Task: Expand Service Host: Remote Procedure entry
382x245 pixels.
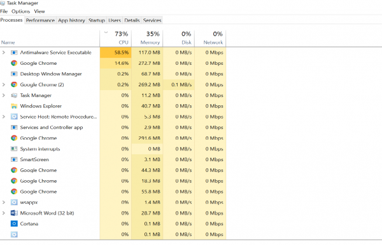Action: coord(4,117)
